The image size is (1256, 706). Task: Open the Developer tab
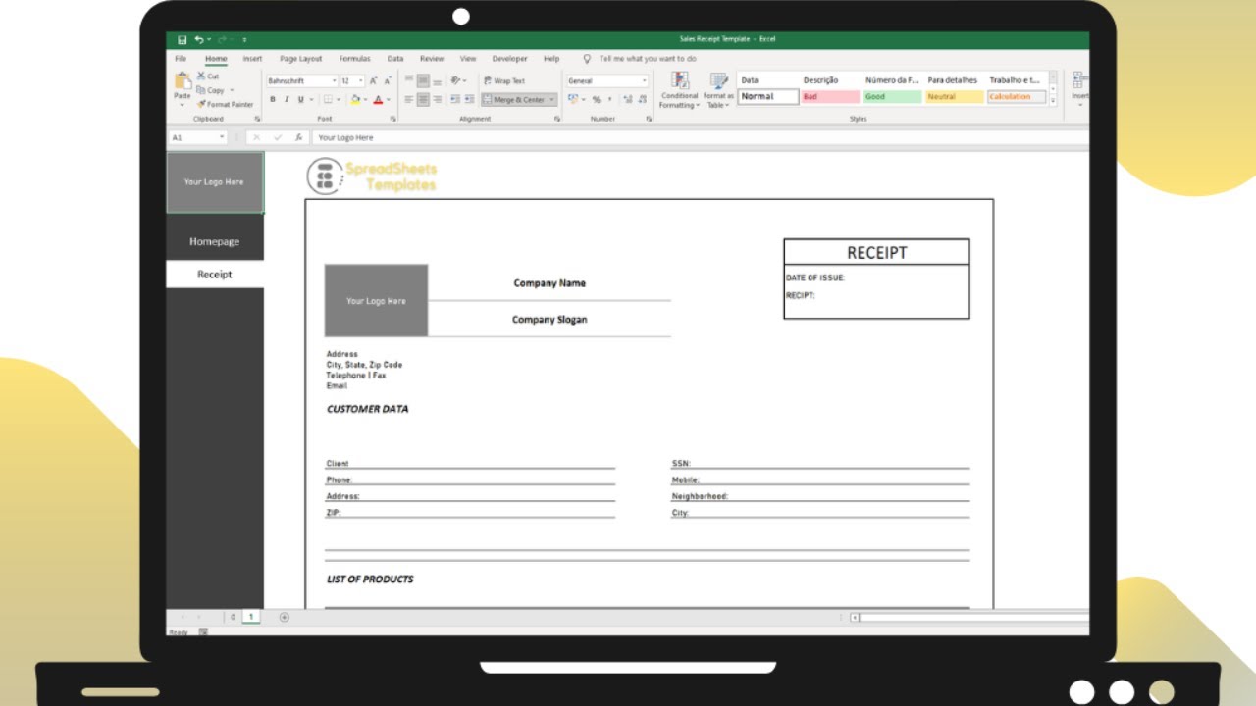[509, 59]
